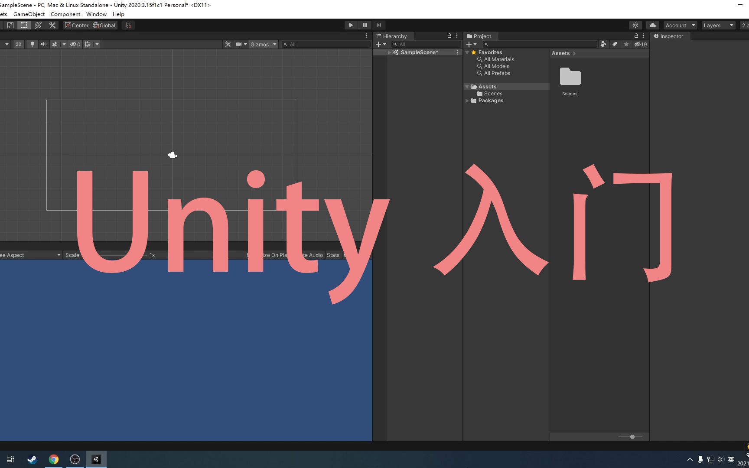Open the Gizmos menu

(x=260, y=44)
